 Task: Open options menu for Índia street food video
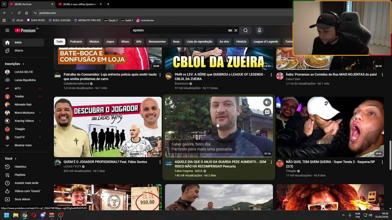coord(382,75)
